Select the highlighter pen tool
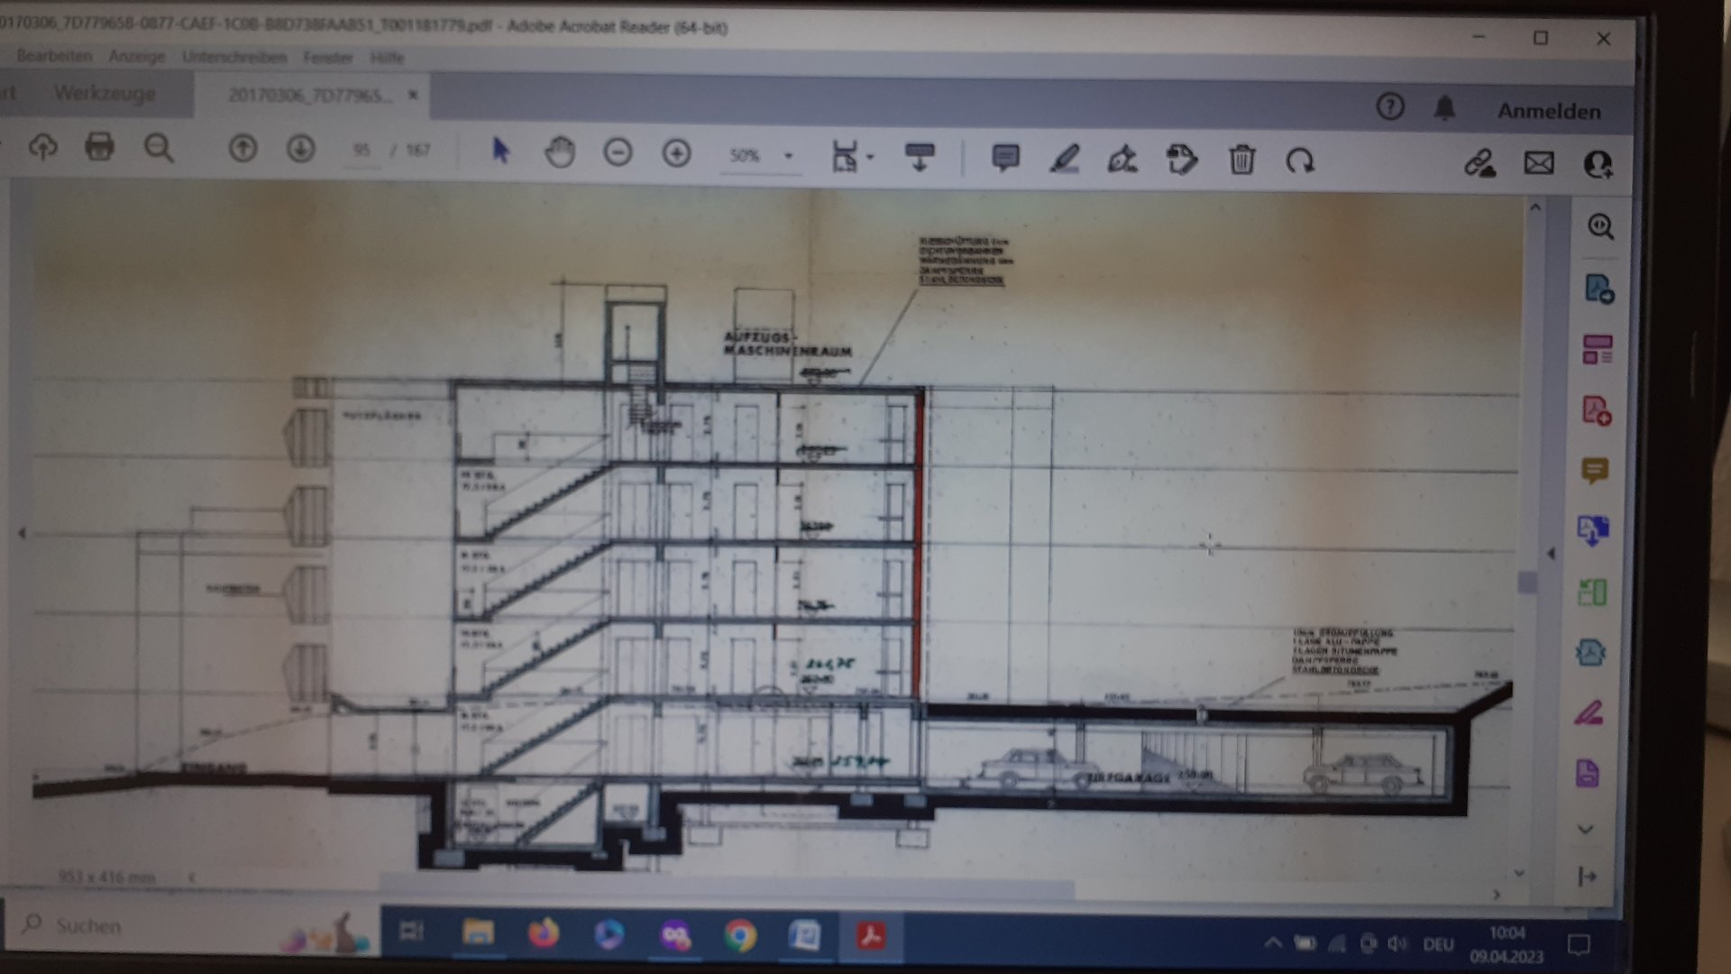 (1065, 160)
